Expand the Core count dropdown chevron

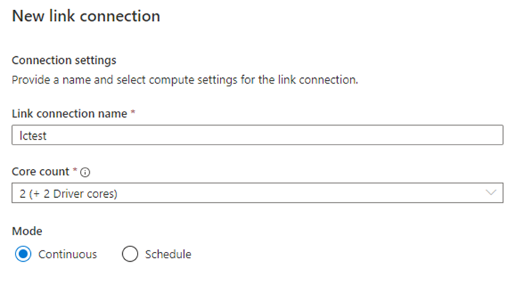(491, 193)
